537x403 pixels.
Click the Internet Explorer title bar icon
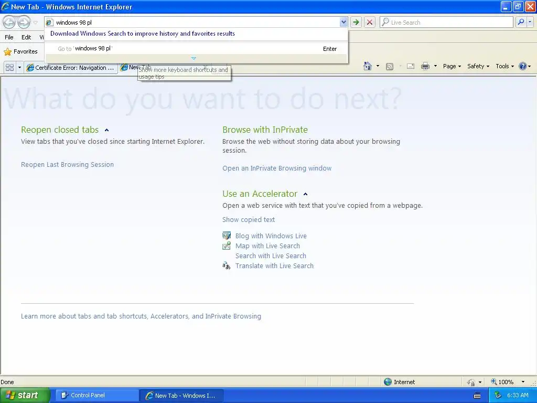(5, 6)
